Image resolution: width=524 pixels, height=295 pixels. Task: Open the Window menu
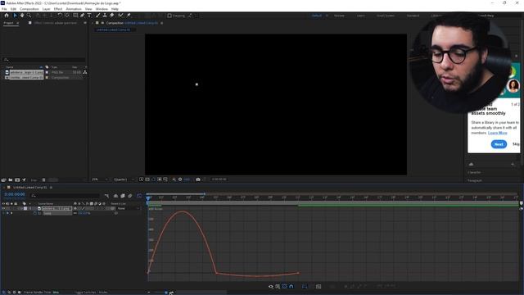coord(102,9)
